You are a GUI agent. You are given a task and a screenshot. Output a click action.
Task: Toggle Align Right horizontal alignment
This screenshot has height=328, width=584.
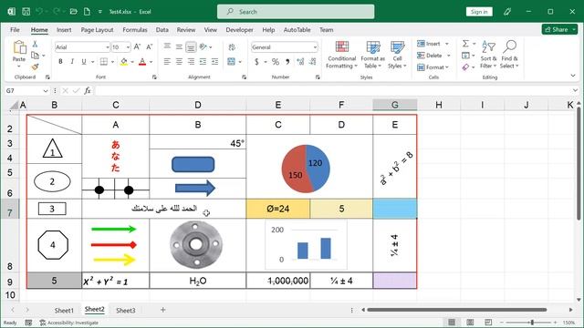pyautogui.click(x=191, y=62)
